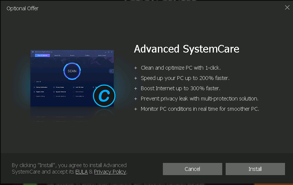Click "Monitor PC conditions in real time" line

click(200, 109)
